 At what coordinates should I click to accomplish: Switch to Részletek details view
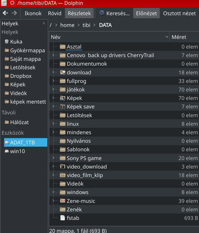79,13
